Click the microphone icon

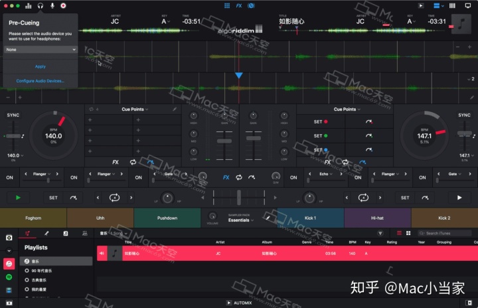[x=52, y=6]
